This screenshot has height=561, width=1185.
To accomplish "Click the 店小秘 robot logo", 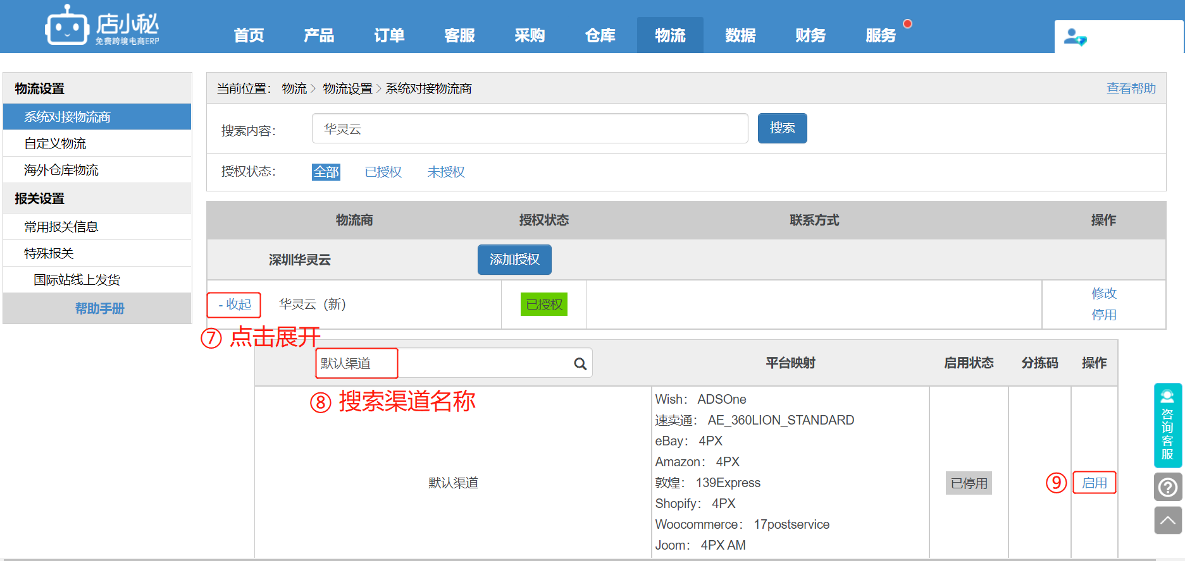I will (x=101, y=26).
